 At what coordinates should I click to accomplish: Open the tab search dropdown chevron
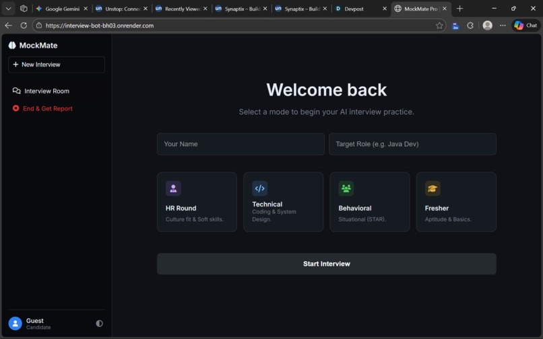[x=8, y=9]
